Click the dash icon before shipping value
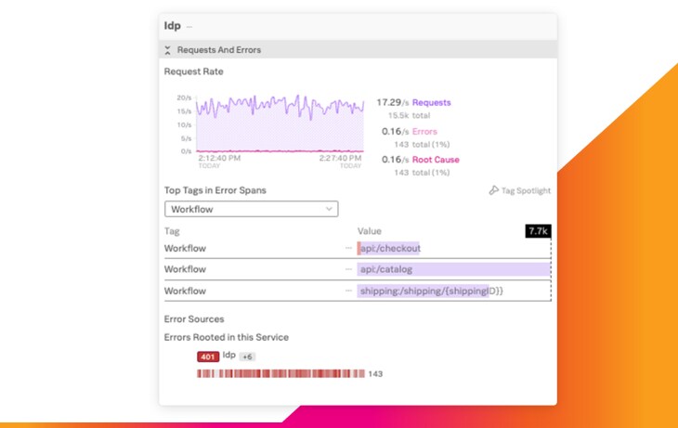The height and width of the screenshot is (428, 678). click(349, 291)
